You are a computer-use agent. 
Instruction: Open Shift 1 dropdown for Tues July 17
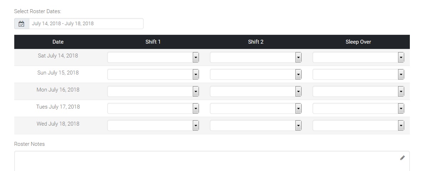(x=153, y=109)
